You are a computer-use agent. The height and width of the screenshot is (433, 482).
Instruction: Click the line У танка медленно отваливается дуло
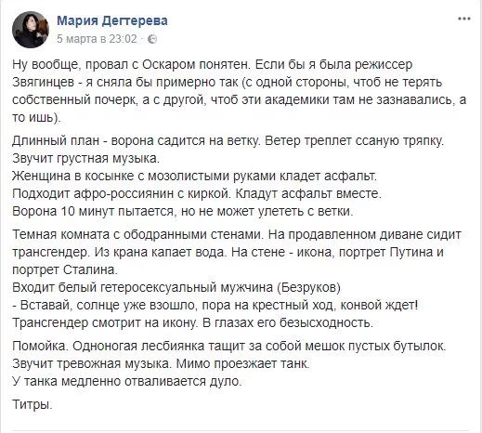click(x=127, y=381)
